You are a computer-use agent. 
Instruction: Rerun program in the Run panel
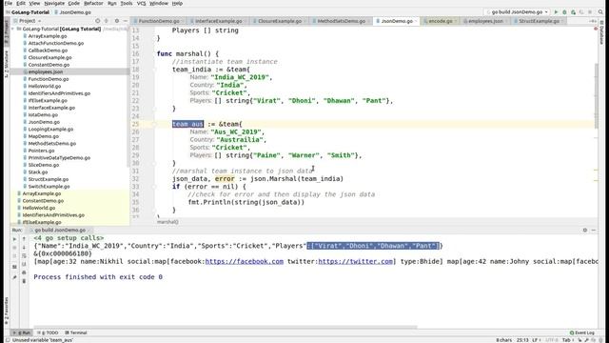click(15, 239)
